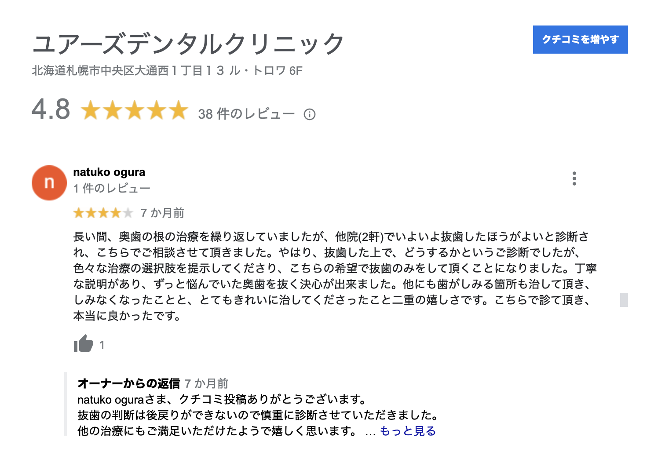This screenshot has width=665, height=459.
Task: Click the review's 7 か月前 timestamp
Action: point(162,213)
